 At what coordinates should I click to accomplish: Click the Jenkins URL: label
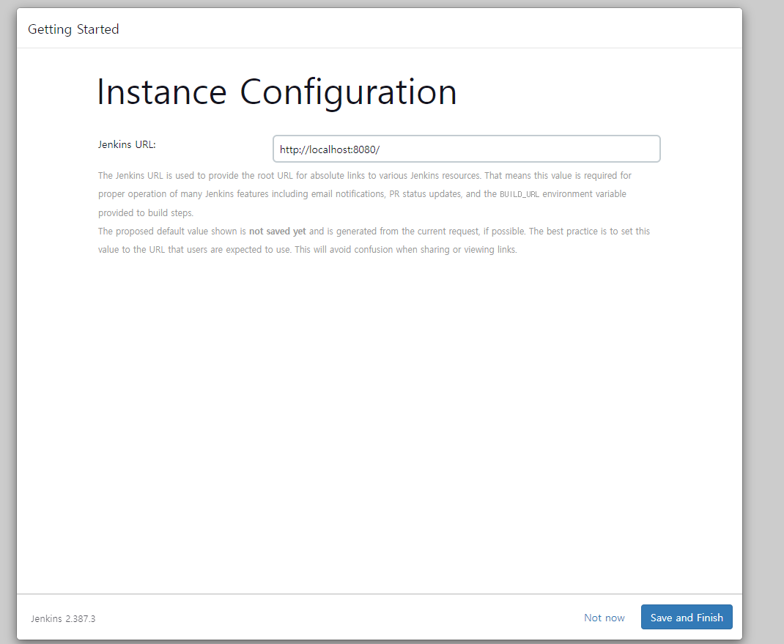(127, 144)
